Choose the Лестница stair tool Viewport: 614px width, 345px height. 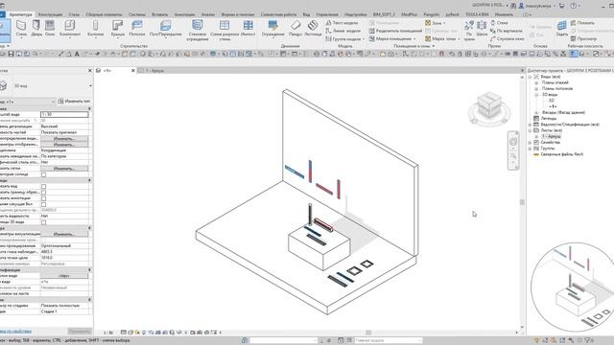313,28
